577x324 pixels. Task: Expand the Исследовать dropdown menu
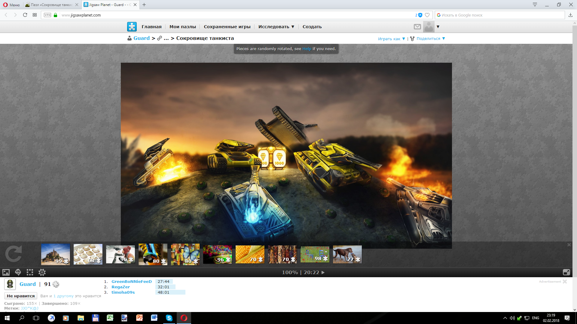276,27
